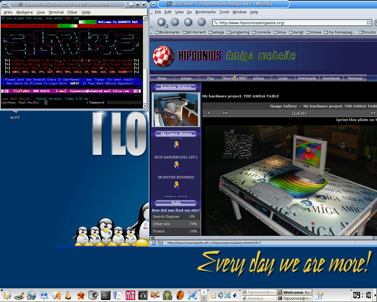Click the terminal scrollbar down arrow
This screenshot has width=377, height=302.
(x=145, y=106)
